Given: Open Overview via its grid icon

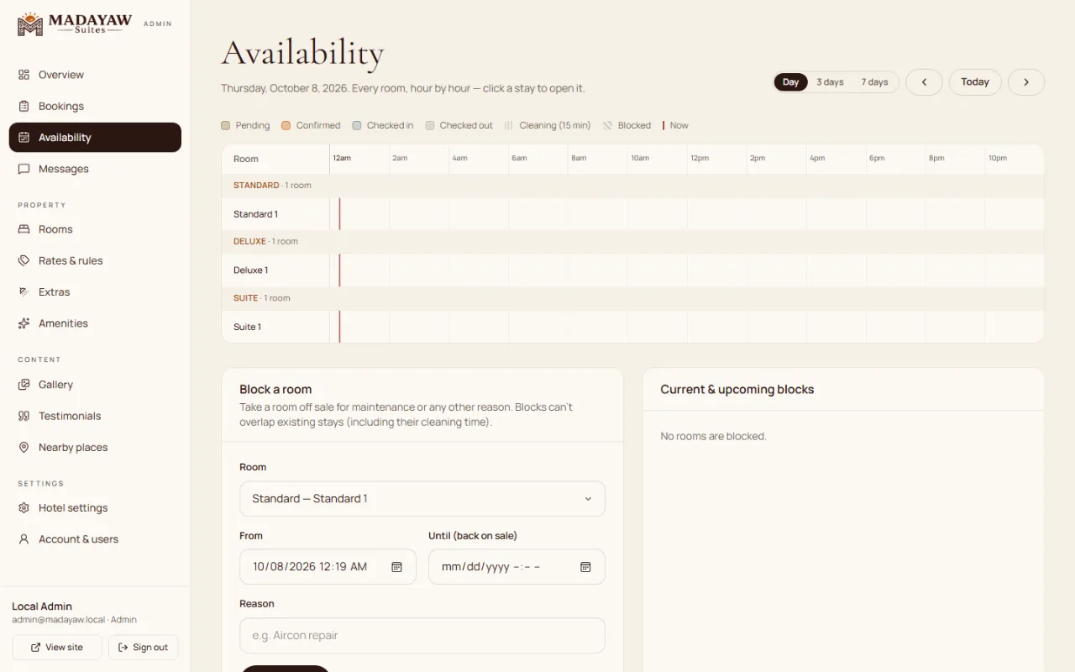Looking at the screenshot, I should pyautogui.click(x=24, y=75).
